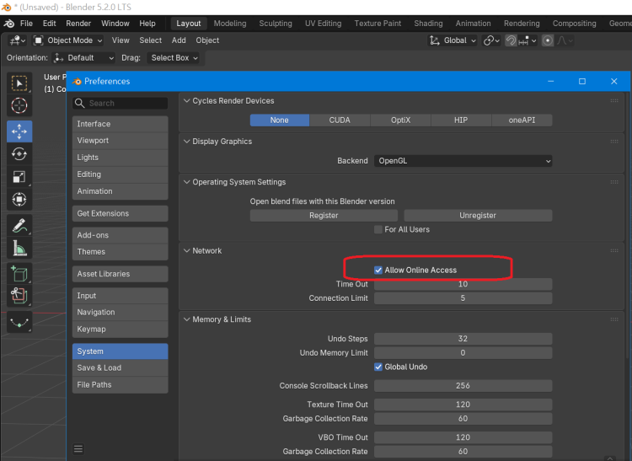Click the Network panel grip dots
Image resolution: width=632 pixels, height=461 pixels.
click(x=613, y=250)
